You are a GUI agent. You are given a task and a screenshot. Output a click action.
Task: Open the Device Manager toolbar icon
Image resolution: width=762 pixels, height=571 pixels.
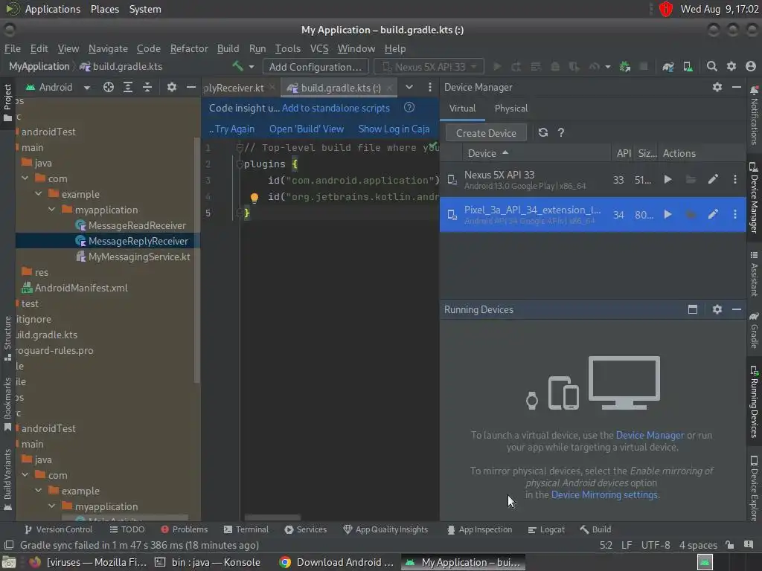point(688,66)
